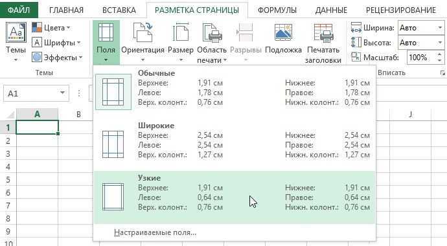Click cell A1
The height and width of the screenshot is (246, 447).
pos(38,128)
